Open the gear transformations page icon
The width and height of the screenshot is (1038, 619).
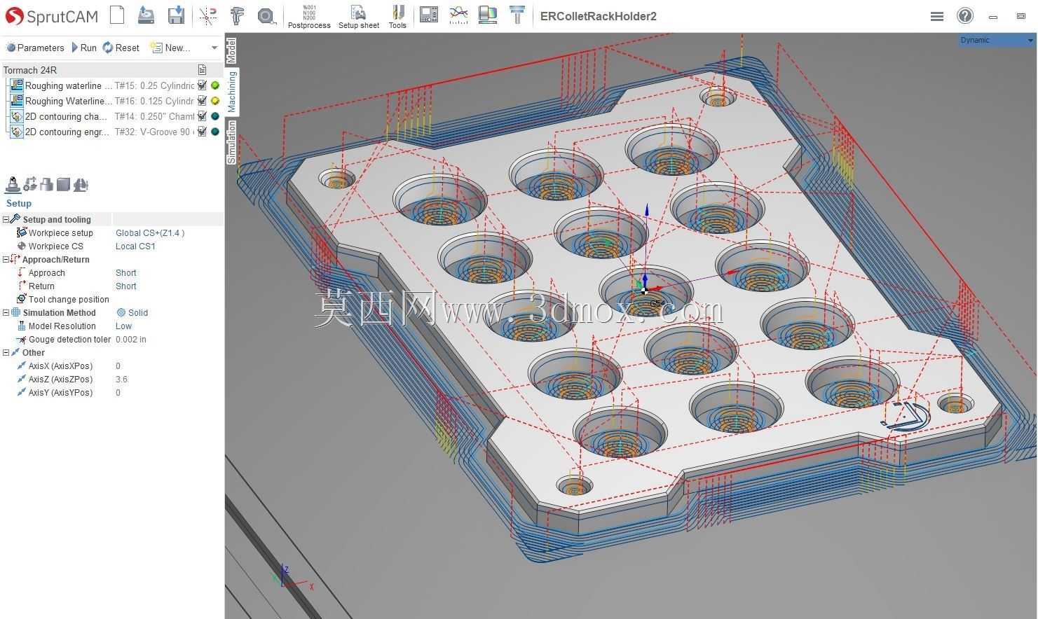tap(29, 185)
